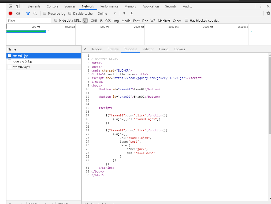This screenshot has height=204, width=271.
Task: Open the Security panel tab
Action: click(171, 6)
